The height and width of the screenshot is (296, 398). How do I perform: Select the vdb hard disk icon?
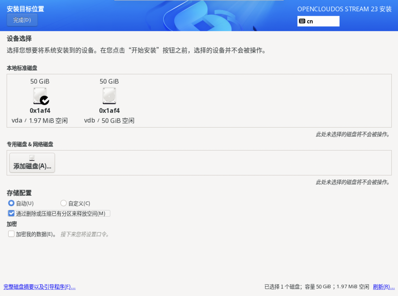tap(109, 96)
